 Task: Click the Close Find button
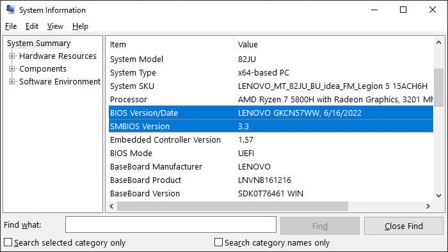point(404,226)
